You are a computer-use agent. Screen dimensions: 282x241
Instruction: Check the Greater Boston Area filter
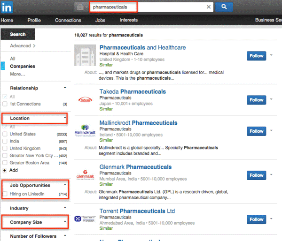click(5, 163)
